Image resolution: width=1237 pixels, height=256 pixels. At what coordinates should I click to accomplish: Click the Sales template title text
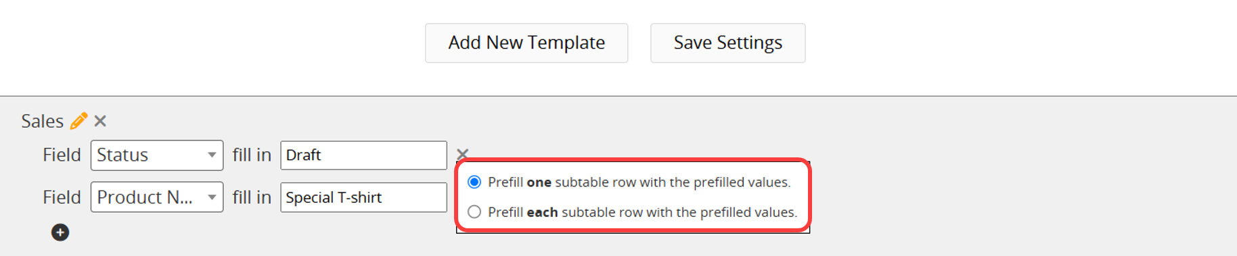[42, 121]
